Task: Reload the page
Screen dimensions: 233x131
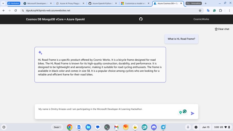Action: click(16, 11)
